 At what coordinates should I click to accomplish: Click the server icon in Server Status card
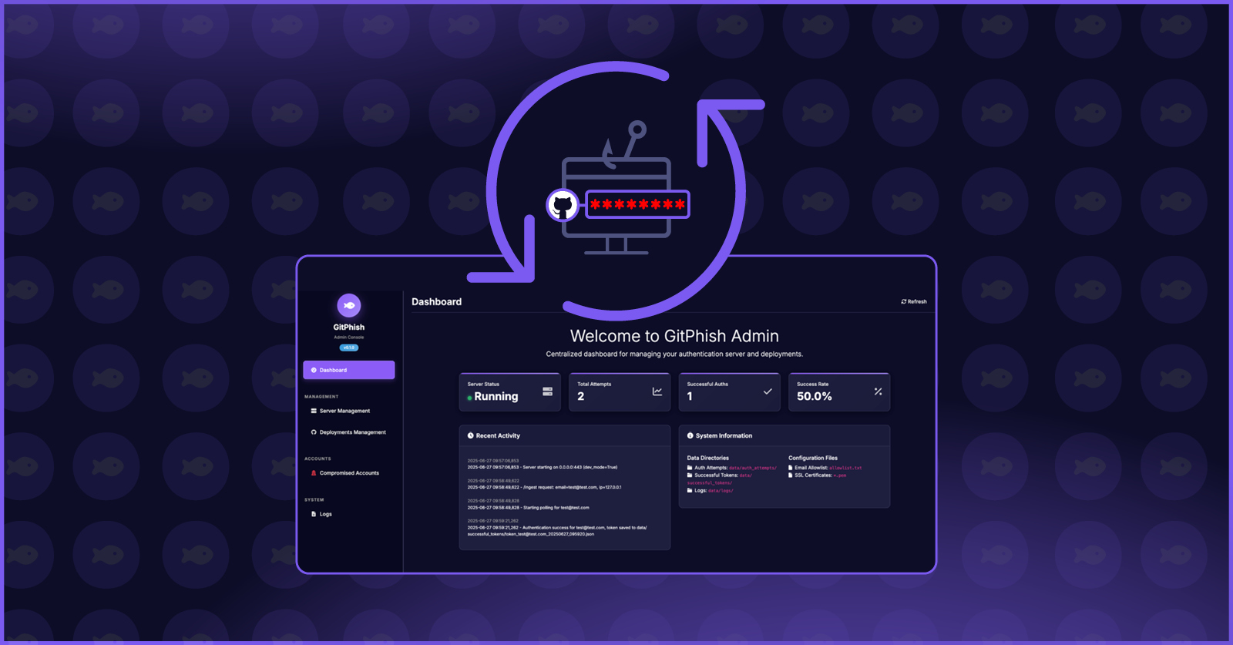[547, 391]
